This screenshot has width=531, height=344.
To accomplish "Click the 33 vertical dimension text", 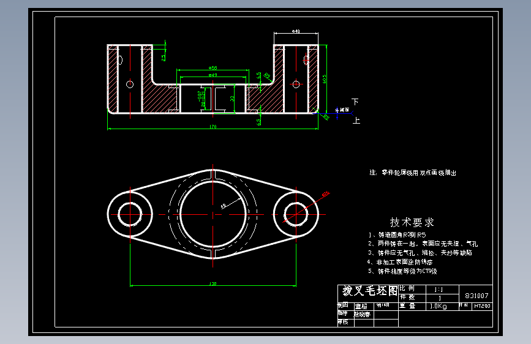I will point(232,99).
